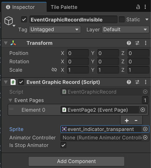Open Event Graphic Record help icon
The height and width of the screenshot is (168, 151).
tap(129, 82)
